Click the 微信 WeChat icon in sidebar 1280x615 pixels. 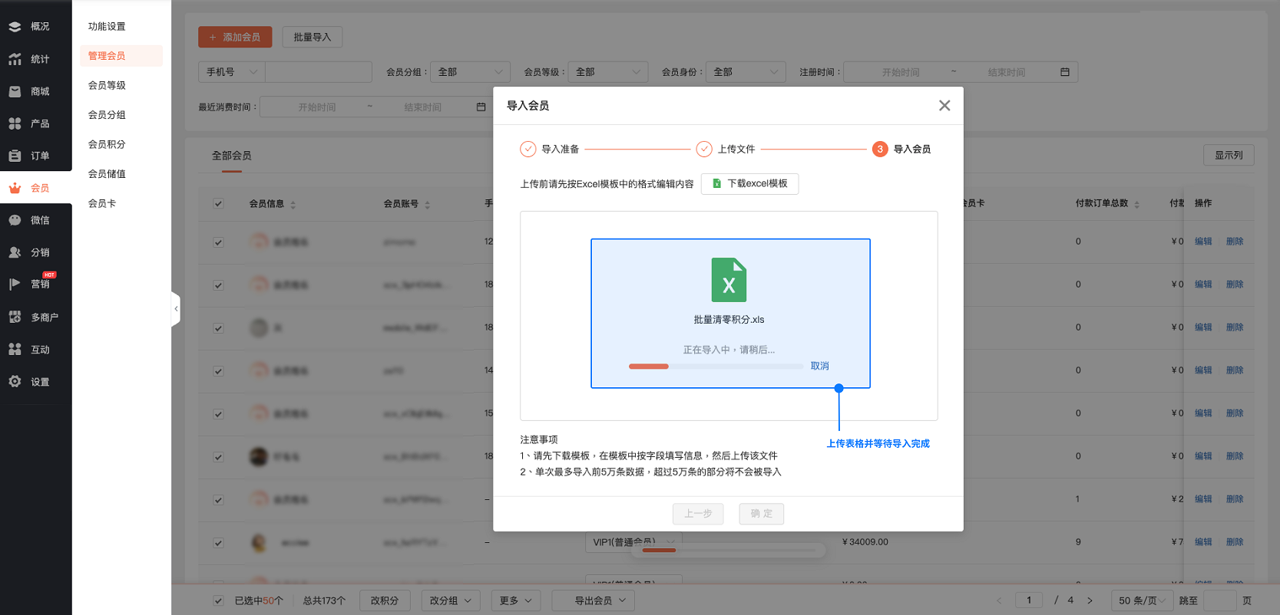point(15,220)
